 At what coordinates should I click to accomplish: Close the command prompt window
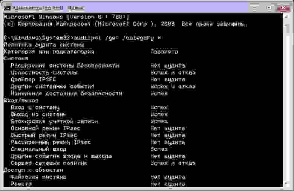click(283, 8)
